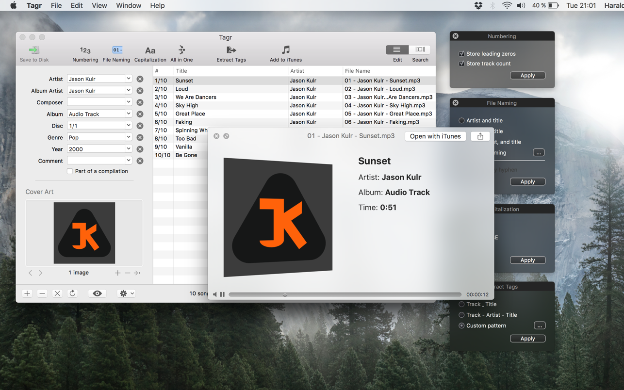Viewport: 624px width, 390px height.
Task: Open the File menu
Action: (56, 5)
